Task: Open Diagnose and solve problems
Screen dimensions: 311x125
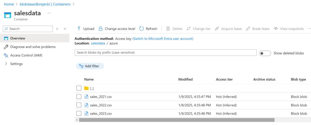Action: click(x=33, y=47)
